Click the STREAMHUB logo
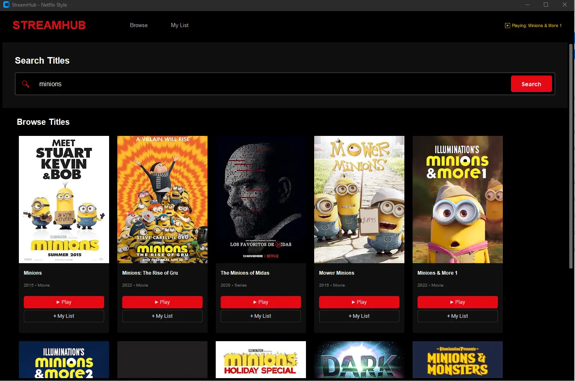This screenshot has height=381, width=575. point(49,25)
